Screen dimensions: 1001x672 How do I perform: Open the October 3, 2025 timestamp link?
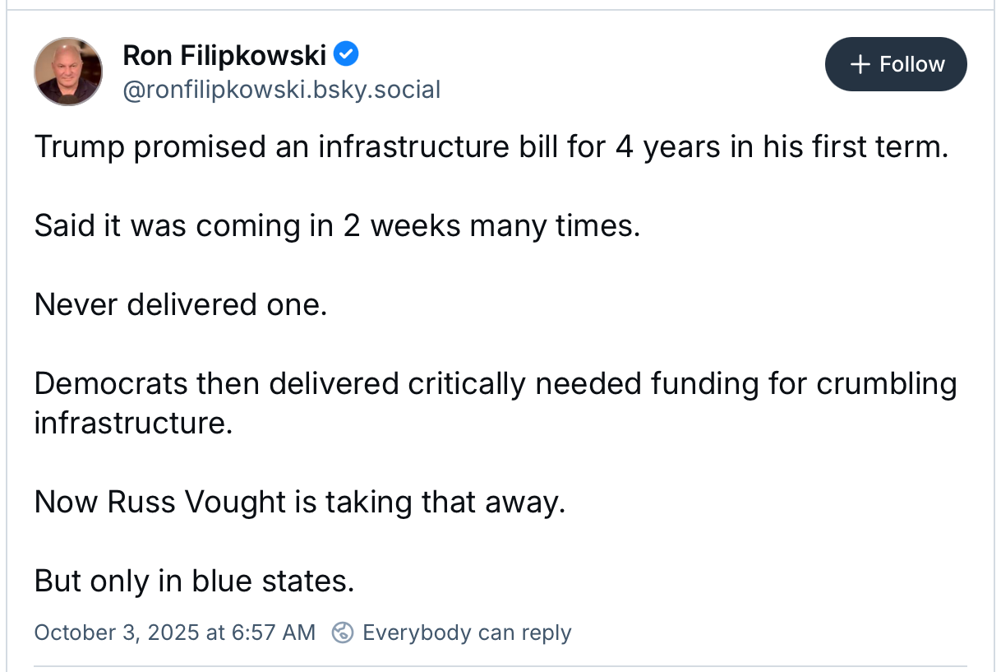coord(174,633)
